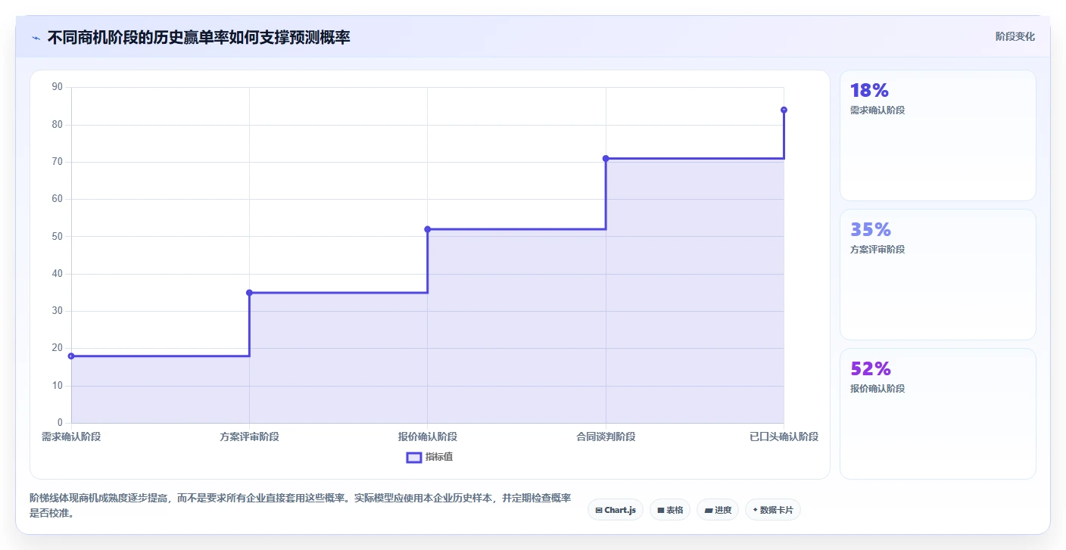This screenshot has height=550, width=1066.
Task: Click the 35% 方案评审阶段 card
Action: (937, 275)
